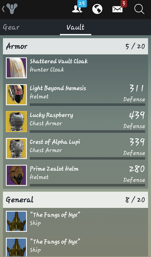The height and width of the screenshot is (257, 151).
Task: Open Shattered Vault Cloak item name
Action: (59, 61)
